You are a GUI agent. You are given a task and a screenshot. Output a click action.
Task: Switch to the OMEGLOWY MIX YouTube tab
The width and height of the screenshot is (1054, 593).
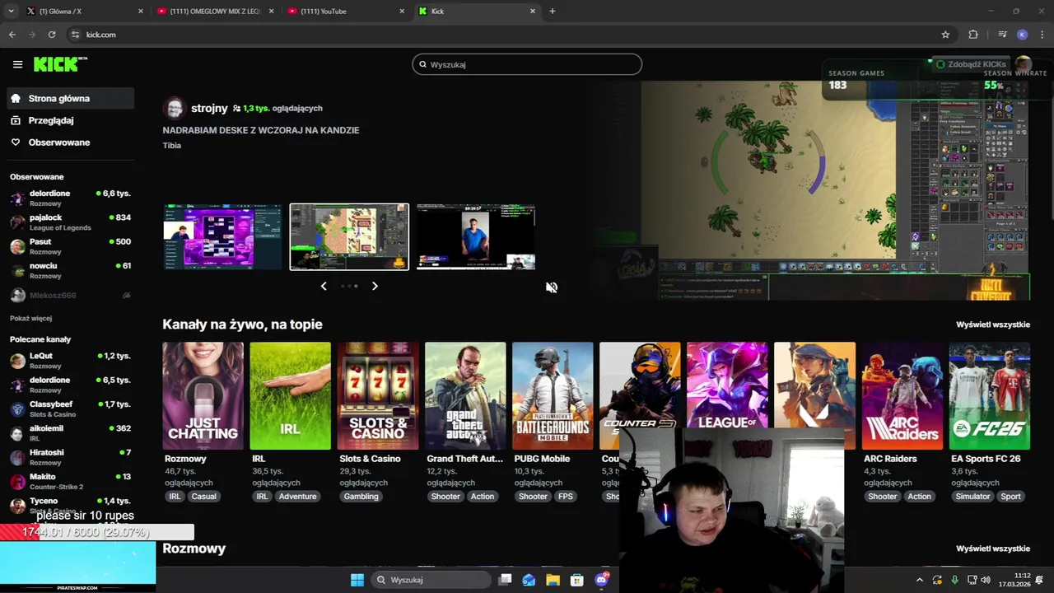216,12
